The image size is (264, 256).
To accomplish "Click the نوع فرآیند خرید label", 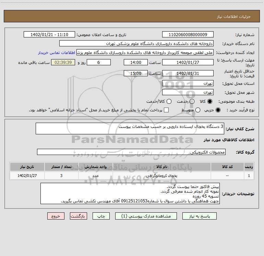I will click(240, 110).
